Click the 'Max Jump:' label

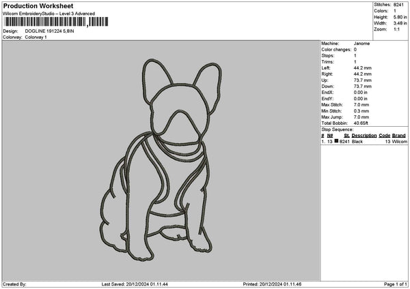pyautogui.click(x=332, y=117)
